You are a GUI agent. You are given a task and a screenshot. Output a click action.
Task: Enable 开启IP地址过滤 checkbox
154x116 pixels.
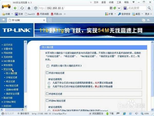pyautogui.click(x=47, y=73)
